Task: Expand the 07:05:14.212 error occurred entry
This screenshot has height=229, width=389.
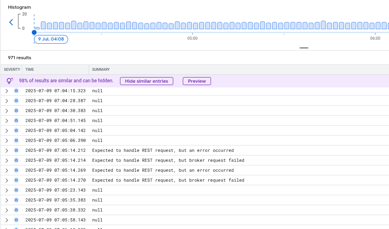Action: [x=7, y=150]
